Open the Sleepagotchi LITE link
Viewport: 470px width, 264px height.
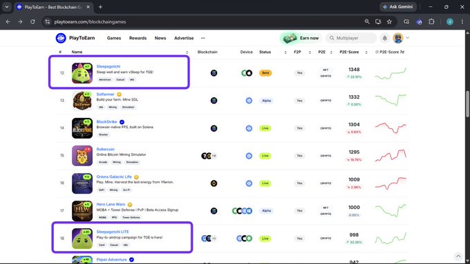(x=113, y=232)
